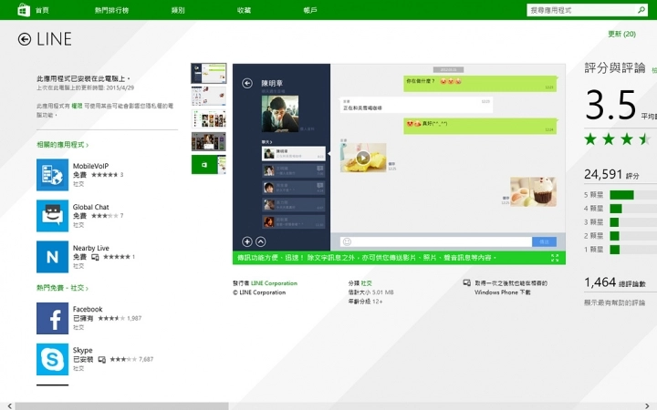Select the Global Chat app title text
The image size is (657, 410).
pos(90,207)
